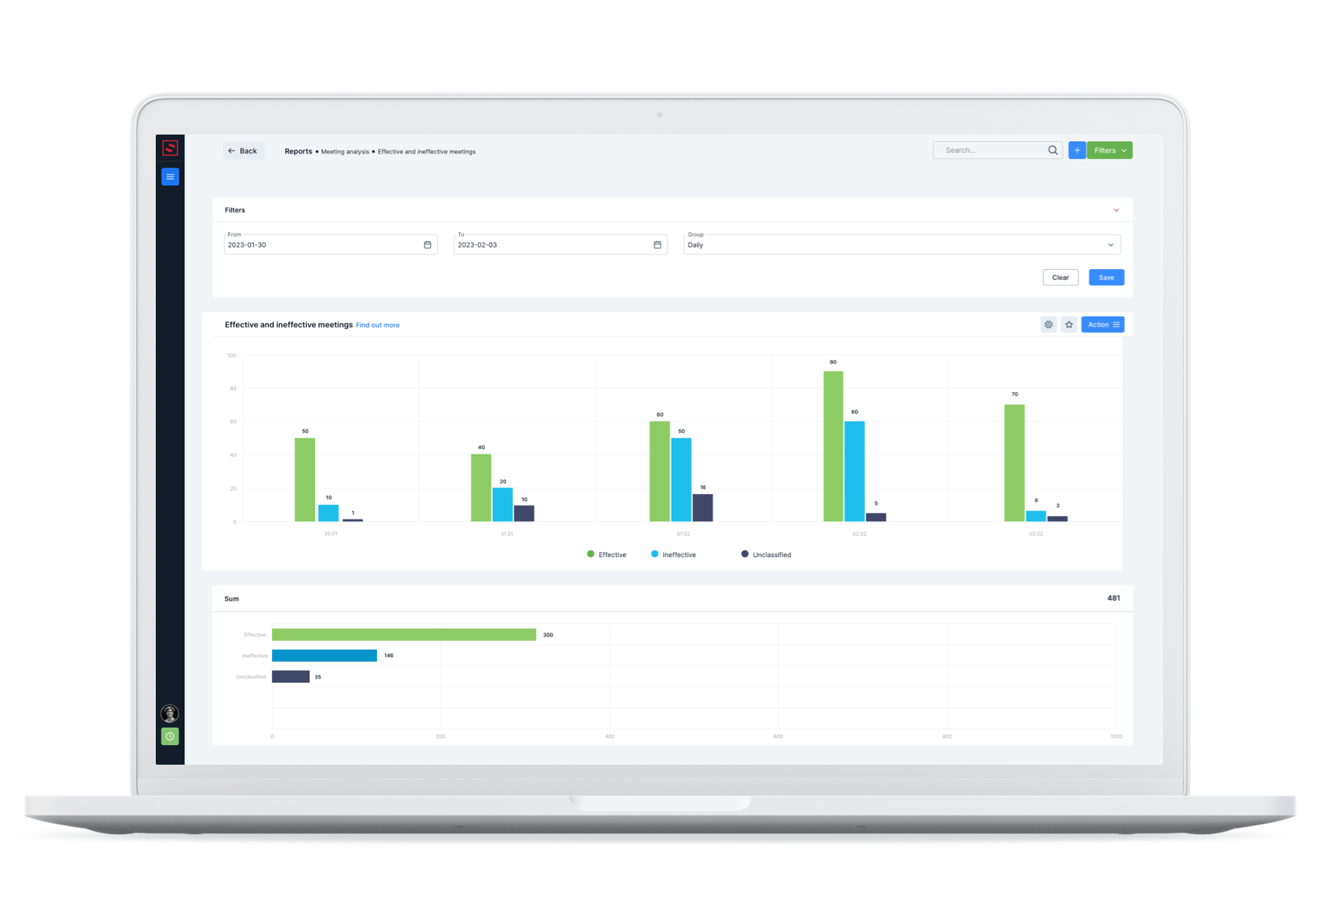Image resolution: width=1325 pixels, height=914 pixels.
Task: Click the Unclassified sum bar 35
Action: tap(291, 677)
